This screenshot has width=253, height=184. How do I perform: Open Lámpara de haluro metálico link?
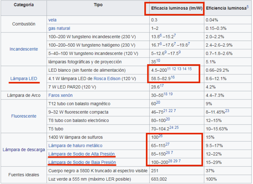coord(75,146)
